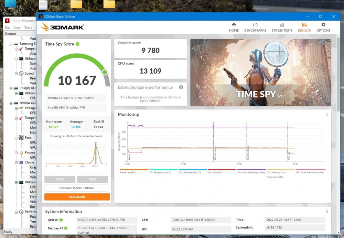Click the Time Spy banner image
Viewport: 344px width, 238px height.
click(260, 72)
